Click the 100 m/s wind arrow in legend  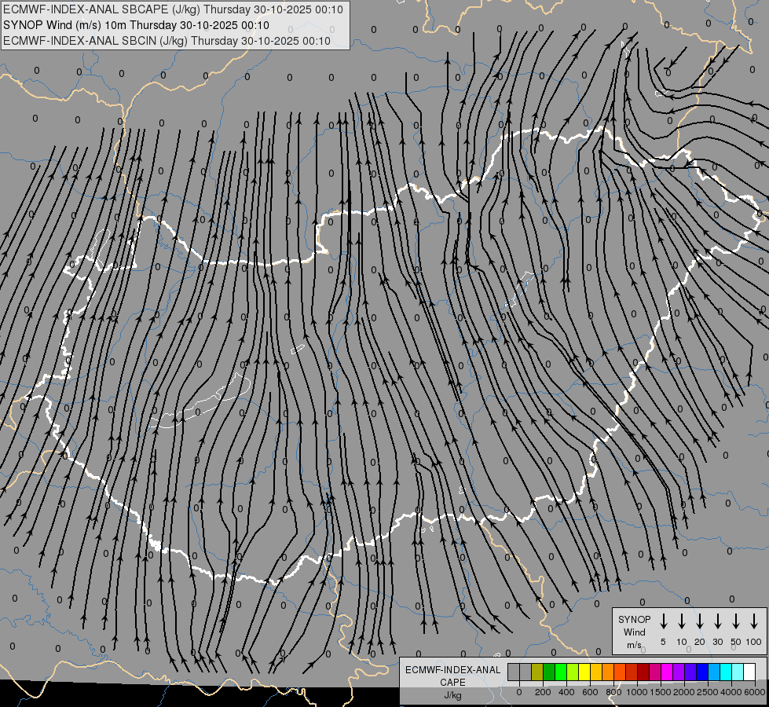[x=754, y=621]
